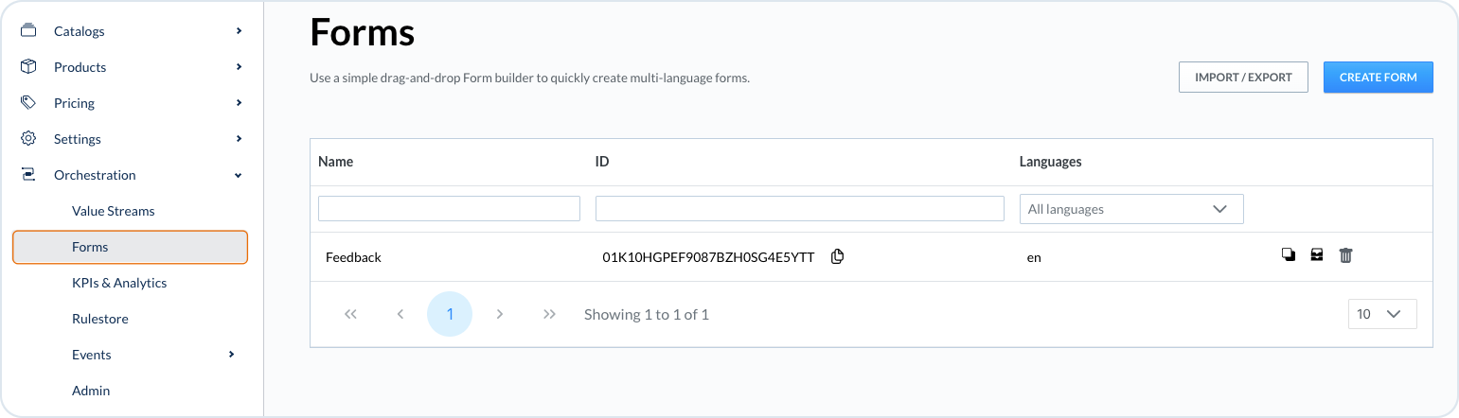Click the Pricing tag icon
Viewport: 1459px width, 418px height.
tap(28, 103)
